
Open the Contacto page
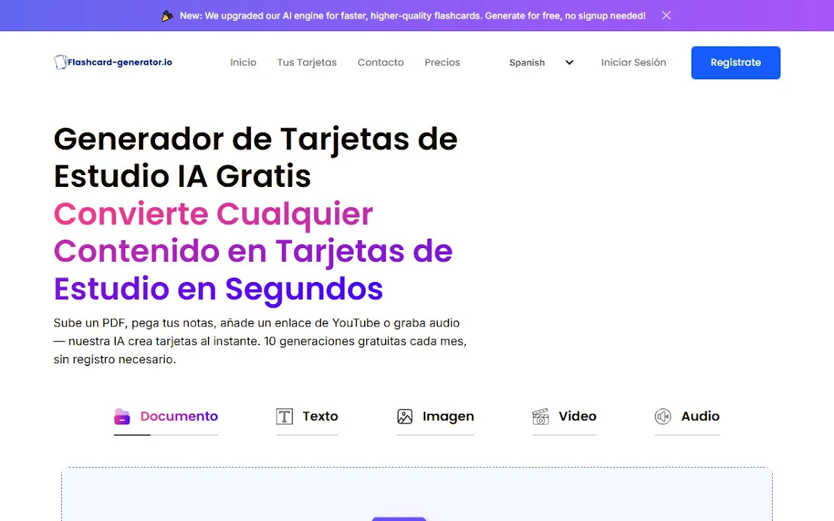pos(381,63)
